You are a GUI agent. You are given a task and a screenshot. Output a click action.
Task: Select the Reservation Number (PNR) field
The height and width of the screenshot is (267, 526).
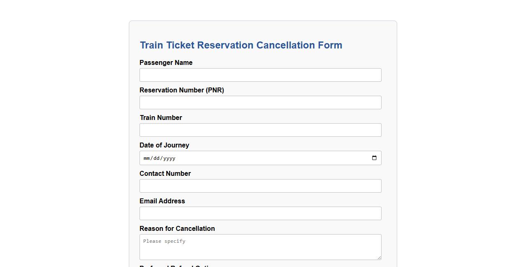pos(260,102)
